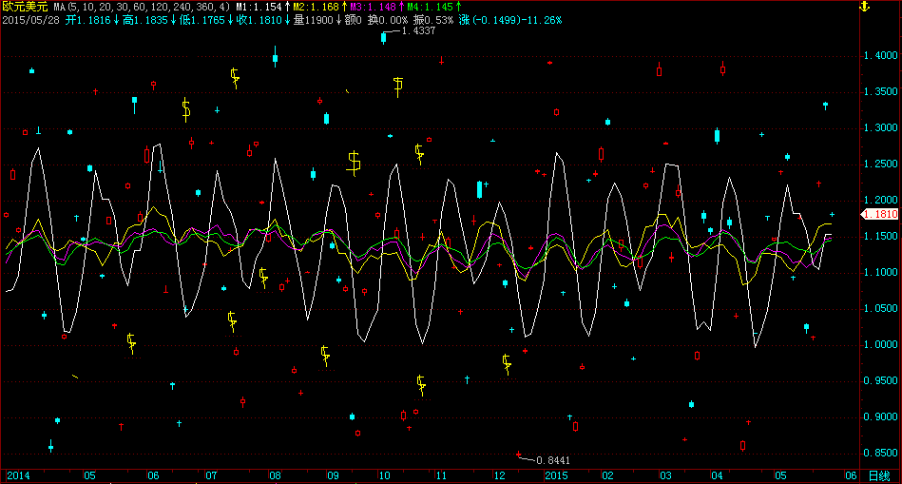Click the 2015 year marker on time axis
The image size is (902, 484).
tap(555, 474)
